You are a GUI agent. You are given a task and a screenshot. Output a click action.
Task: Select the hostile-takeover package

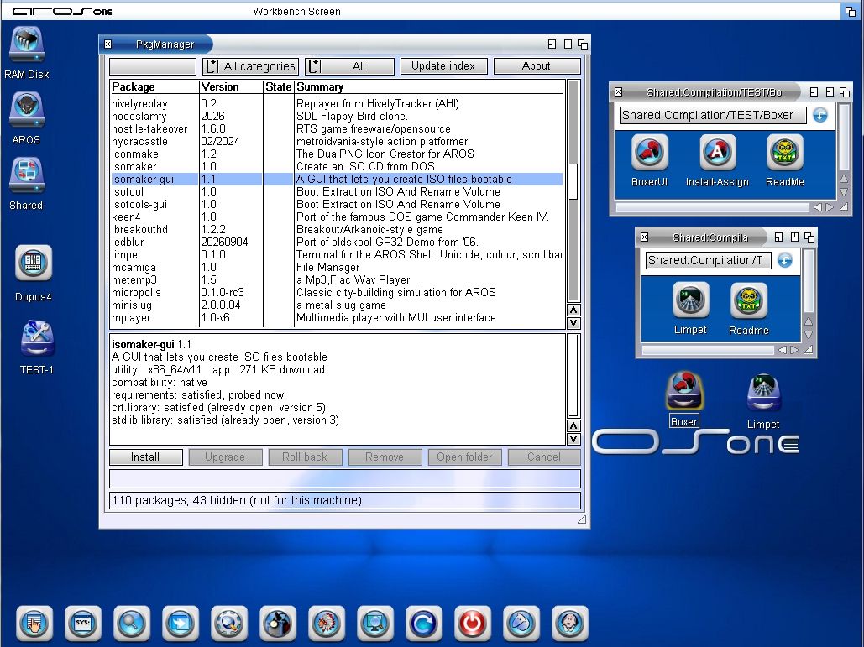pyautogui.click(x=337, y=129)
